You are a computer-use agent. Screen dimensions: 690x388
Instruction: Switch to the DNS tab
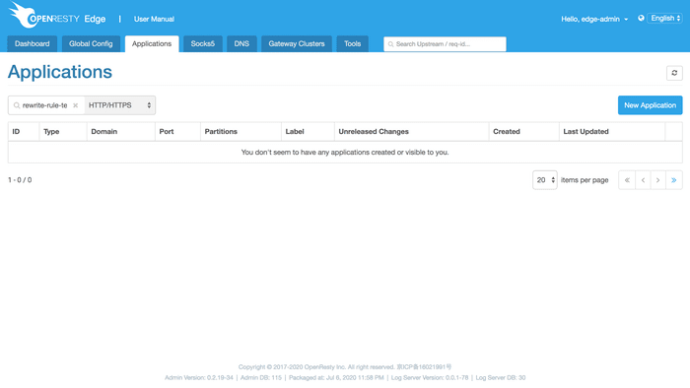click(x=241, y=44)
